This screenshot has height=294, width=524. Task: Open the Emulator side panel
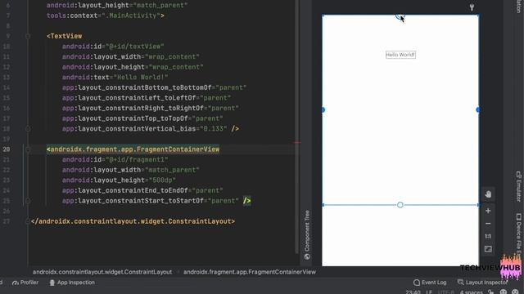(518, 187)
